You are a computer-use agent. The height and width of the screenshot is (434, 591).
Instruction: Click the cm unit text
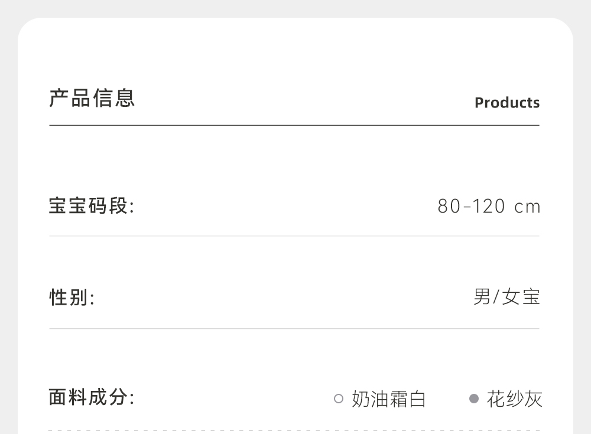[x=528, y=207]
